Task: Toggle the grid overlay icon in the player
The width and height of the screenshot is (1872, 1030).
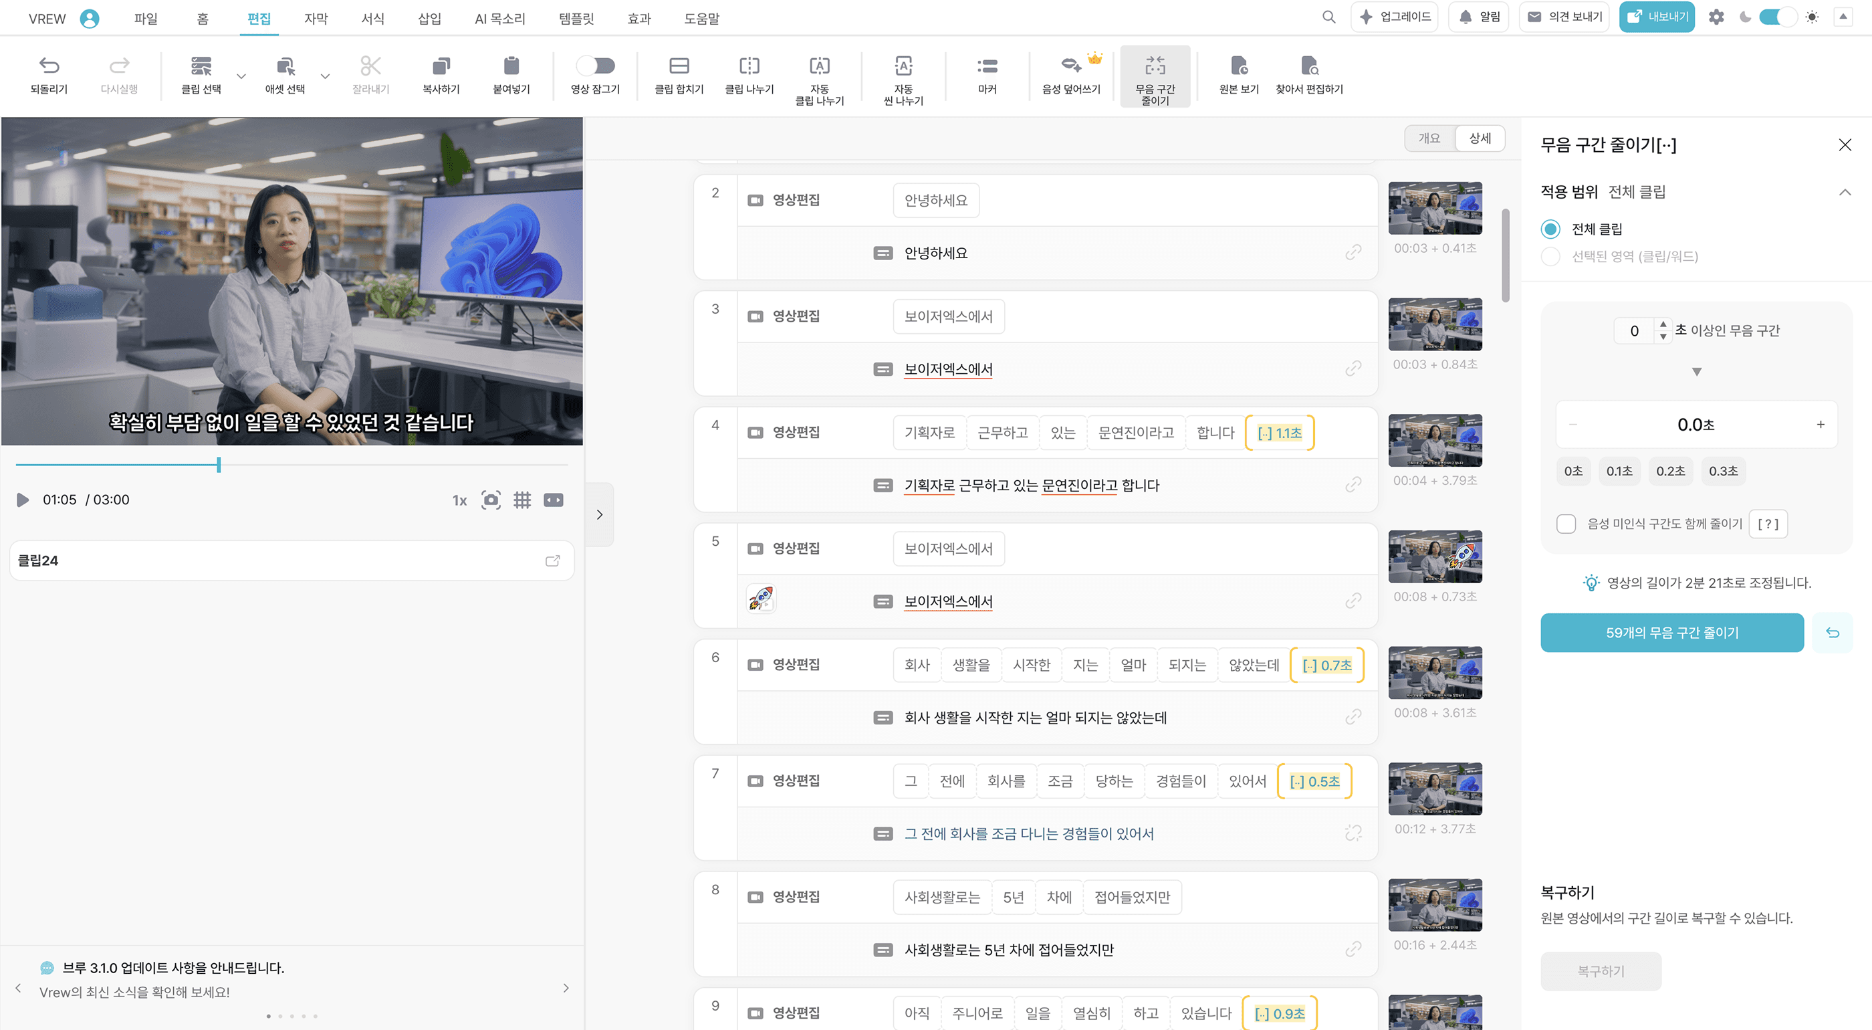Action: [521, 500]
